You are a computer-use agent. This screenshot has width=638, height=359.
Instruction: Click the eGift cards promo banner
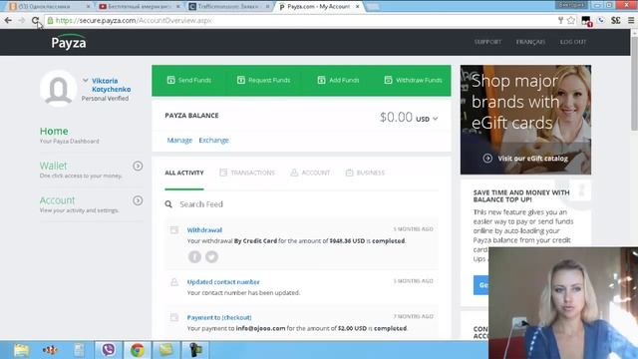pyautogui.click(x=525, y=120)
